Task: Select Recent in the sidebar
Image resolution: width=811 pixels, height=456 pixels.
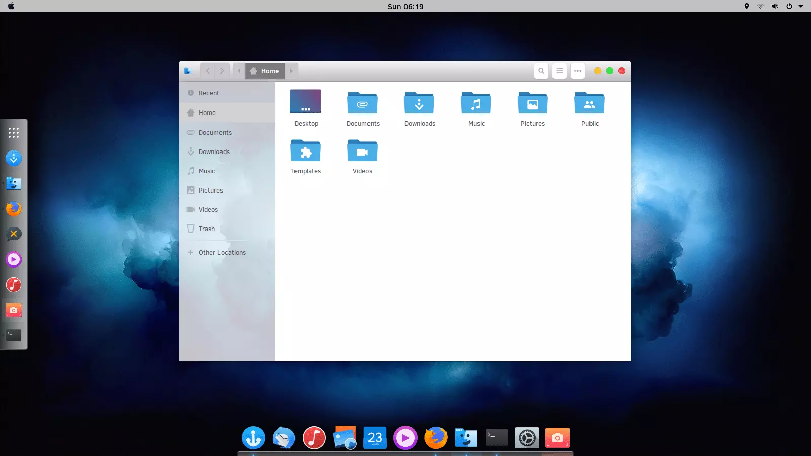Action: coord(209,93)
